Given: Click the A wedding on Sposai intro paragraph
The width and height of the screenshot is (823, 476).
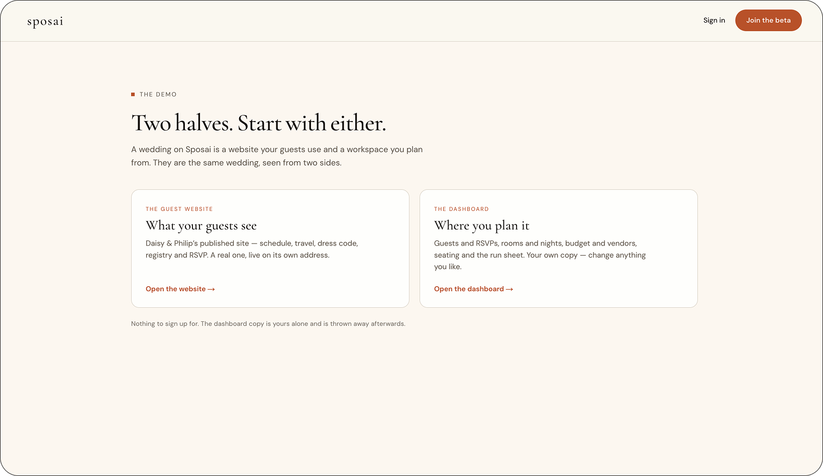Looking at the screenshot, I should pyautogui.click(x=277, y=156).
